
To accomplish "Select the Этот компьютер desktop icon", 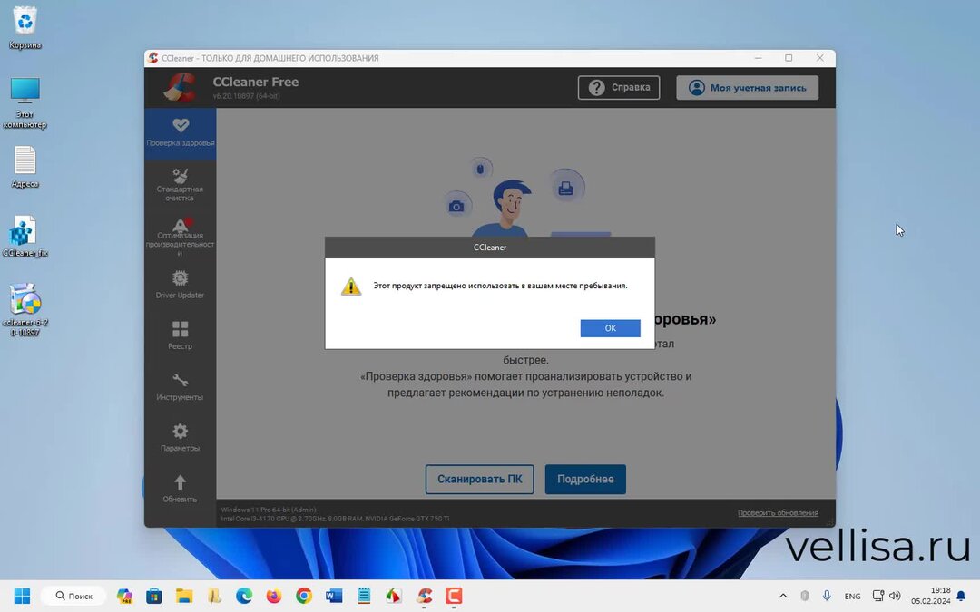I will [25, 102].
